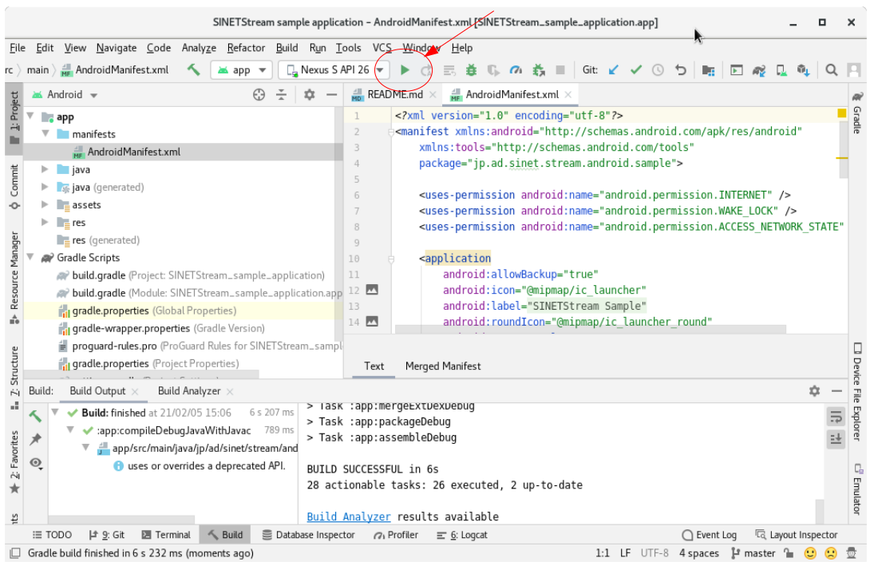This screenshot has width=874, height=570.
Task: Open the Gradle side tool window
Action: click(857, 113)
